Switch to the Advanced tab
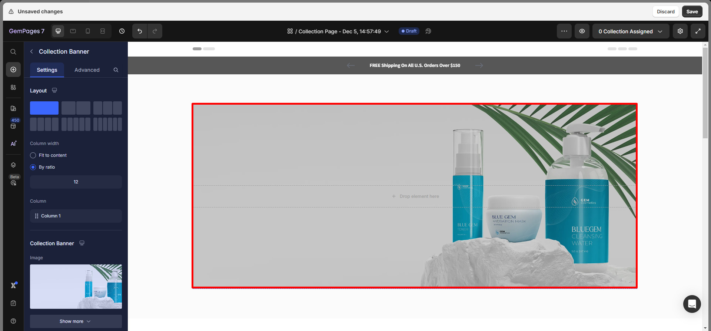Screen dimensions: 711x331 (x=87, y=70)
